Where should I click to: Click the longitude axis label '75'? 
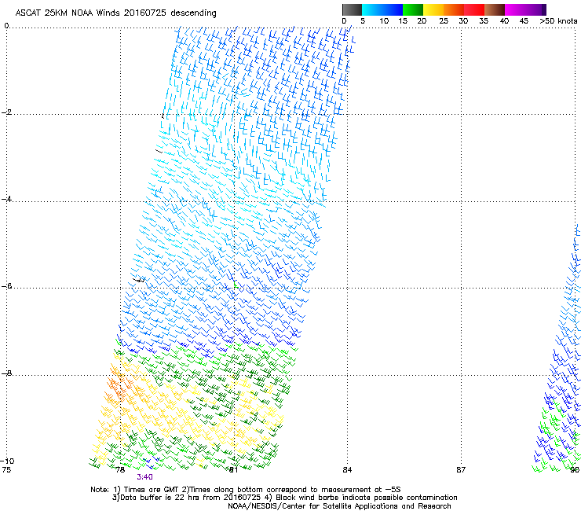(x=6, y=470)
